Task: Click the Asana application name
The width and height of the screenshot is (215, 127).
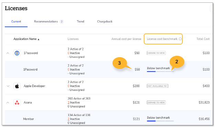Action: click(x=28, y=103)
